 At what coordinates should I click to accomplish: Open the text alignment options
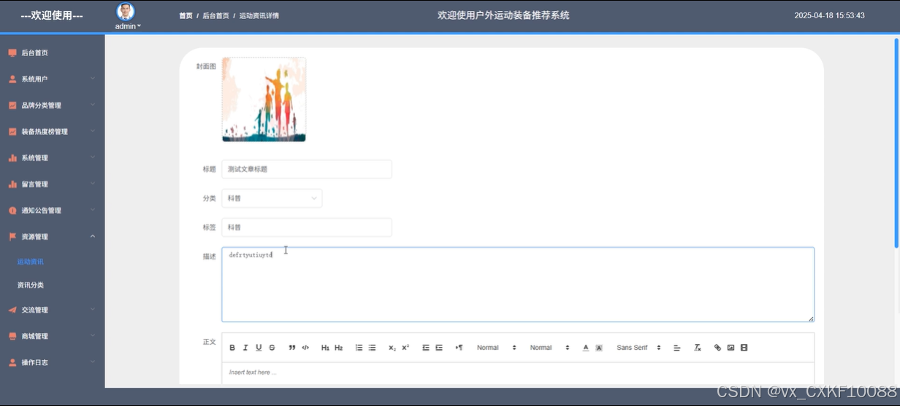click(x=676, y=348)
